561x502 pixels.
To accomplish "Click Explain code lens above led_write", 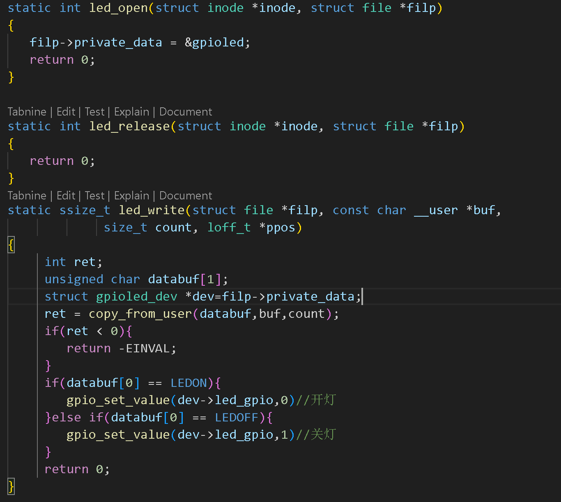I will coord(131,196).
